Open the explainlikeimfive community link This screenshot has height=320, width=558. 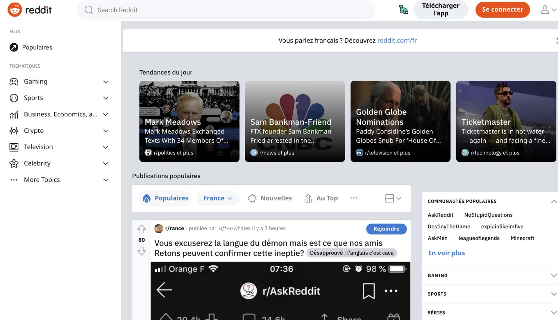tap(502, 227)
